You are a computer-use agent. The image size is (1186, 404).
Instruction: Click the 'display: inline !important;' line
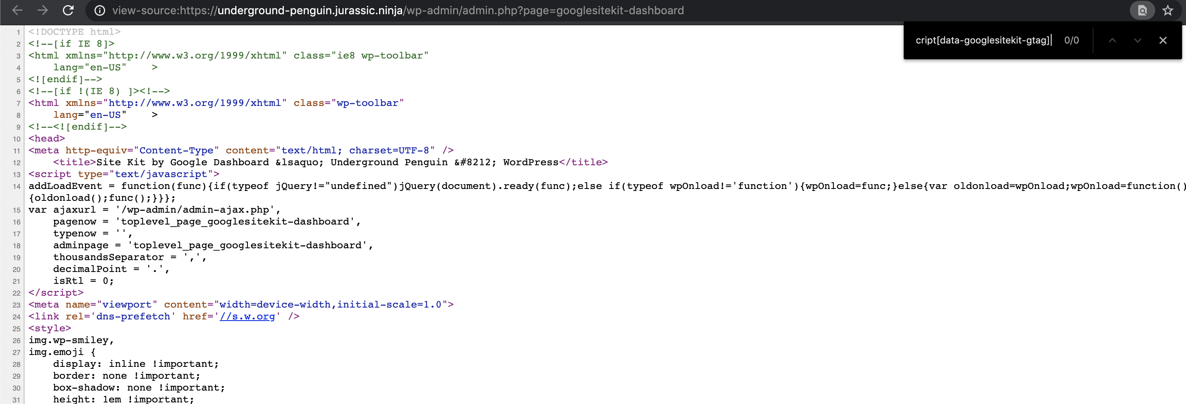(136, 364)
